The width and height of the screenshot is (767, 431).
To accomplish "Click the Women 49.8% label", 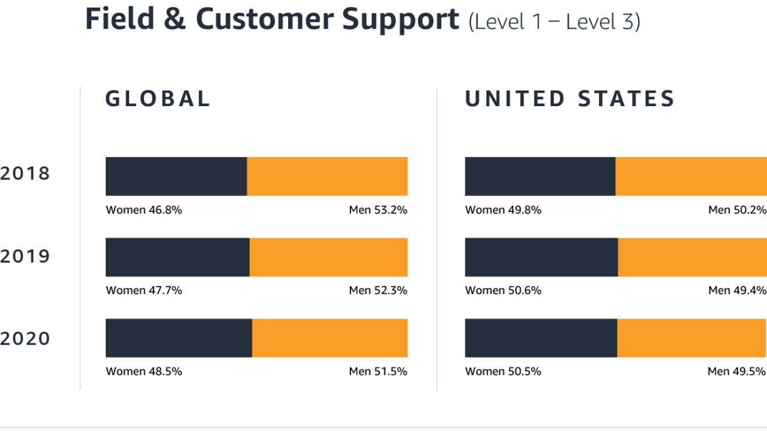I will (503, 210).
